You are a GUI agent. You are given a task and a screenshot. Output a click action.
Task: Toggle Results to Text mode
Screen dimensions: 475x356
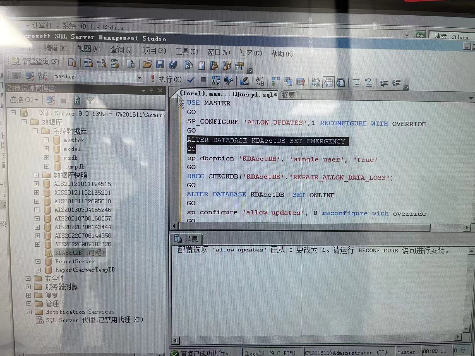coord(316,83)
